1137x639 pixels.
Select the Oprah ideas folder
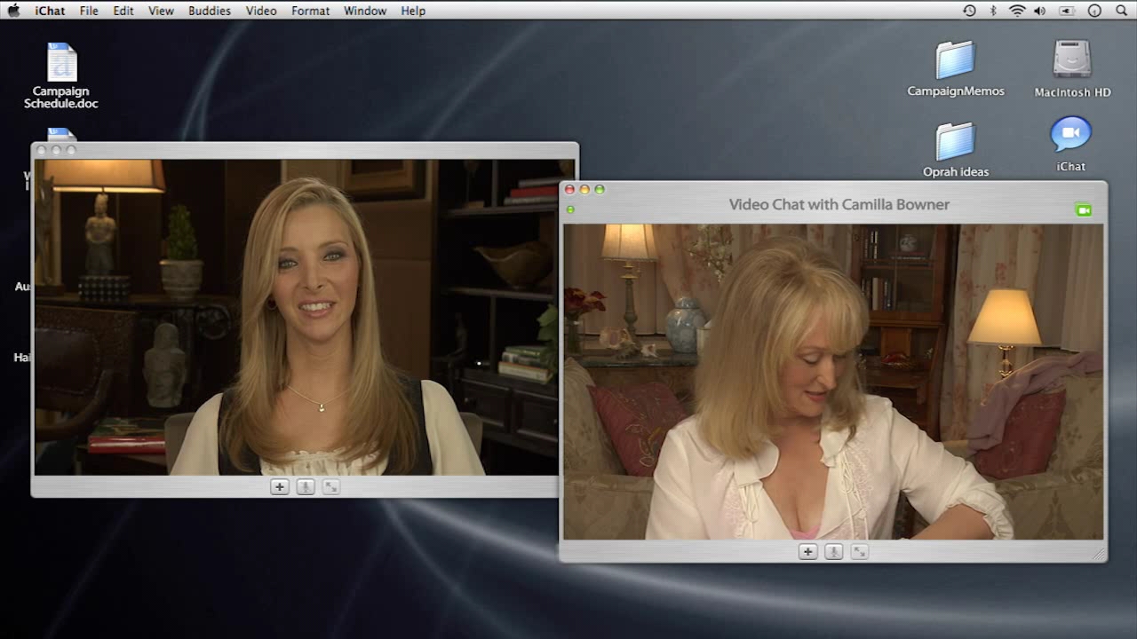point(956,149)
